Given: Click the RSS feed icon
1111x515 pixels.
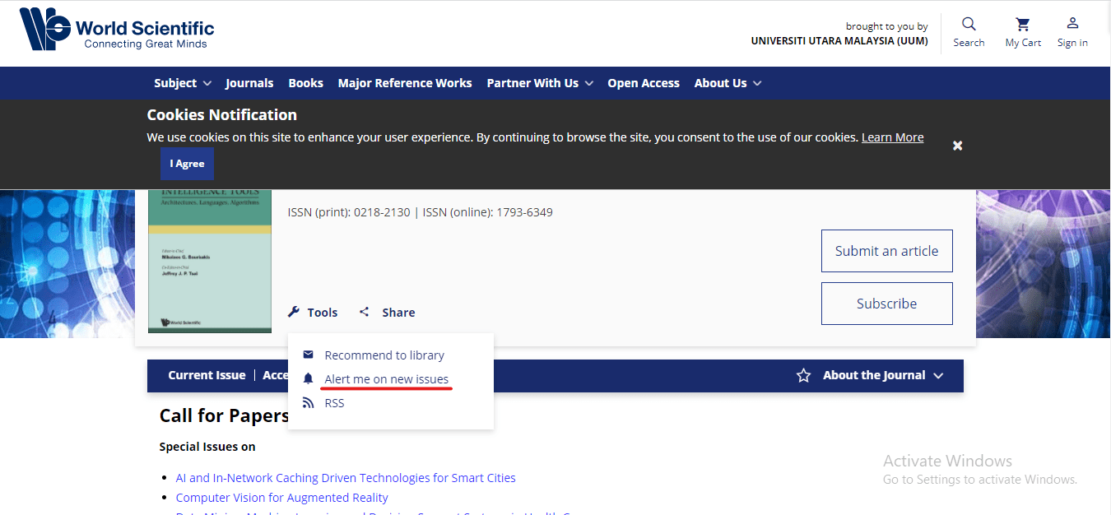Looking at the screenshot, I should (x=309, y=403).
